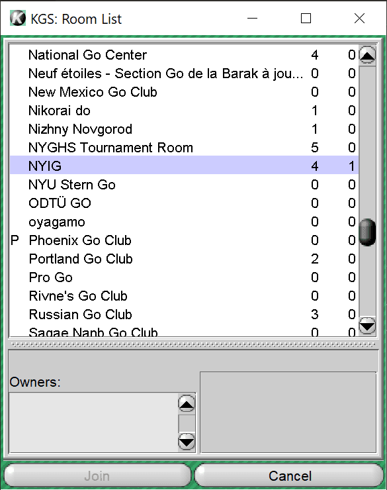Select the ODTÜ GO room
Image resolution: width=387 pixels, height=490 pixels.
click(x=184, y=203)
